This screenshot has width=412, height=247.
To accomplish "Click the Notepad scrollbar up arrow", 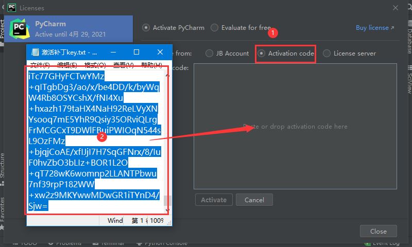I will click(x=167, y=76).
